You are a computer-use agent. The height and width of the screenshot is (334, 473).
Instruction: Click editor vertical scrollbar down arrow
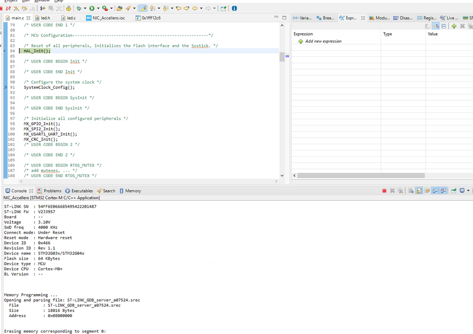tap(282, 176)
